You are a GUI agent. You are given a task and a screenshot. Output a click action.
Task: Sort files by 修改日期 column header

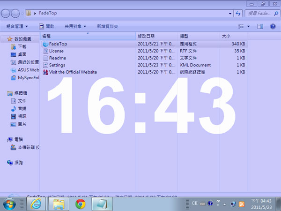click(146, 36)
